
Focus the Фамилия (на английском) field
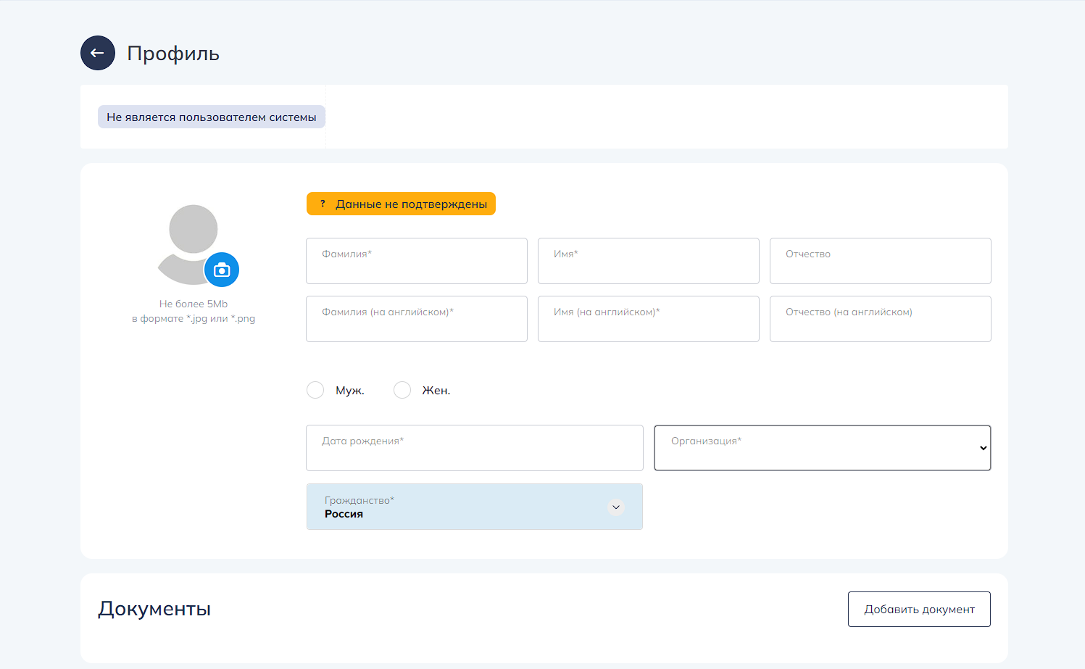point(417,319)
